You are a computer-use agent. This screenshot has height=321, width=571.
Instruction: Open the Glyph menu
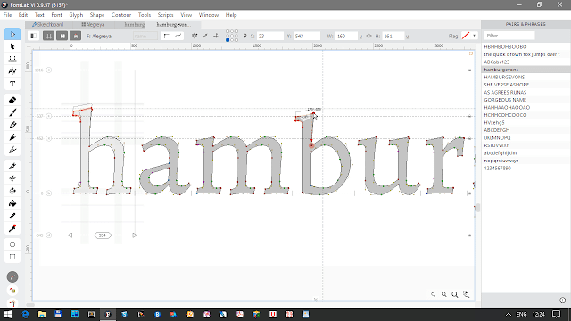point(76,15)
